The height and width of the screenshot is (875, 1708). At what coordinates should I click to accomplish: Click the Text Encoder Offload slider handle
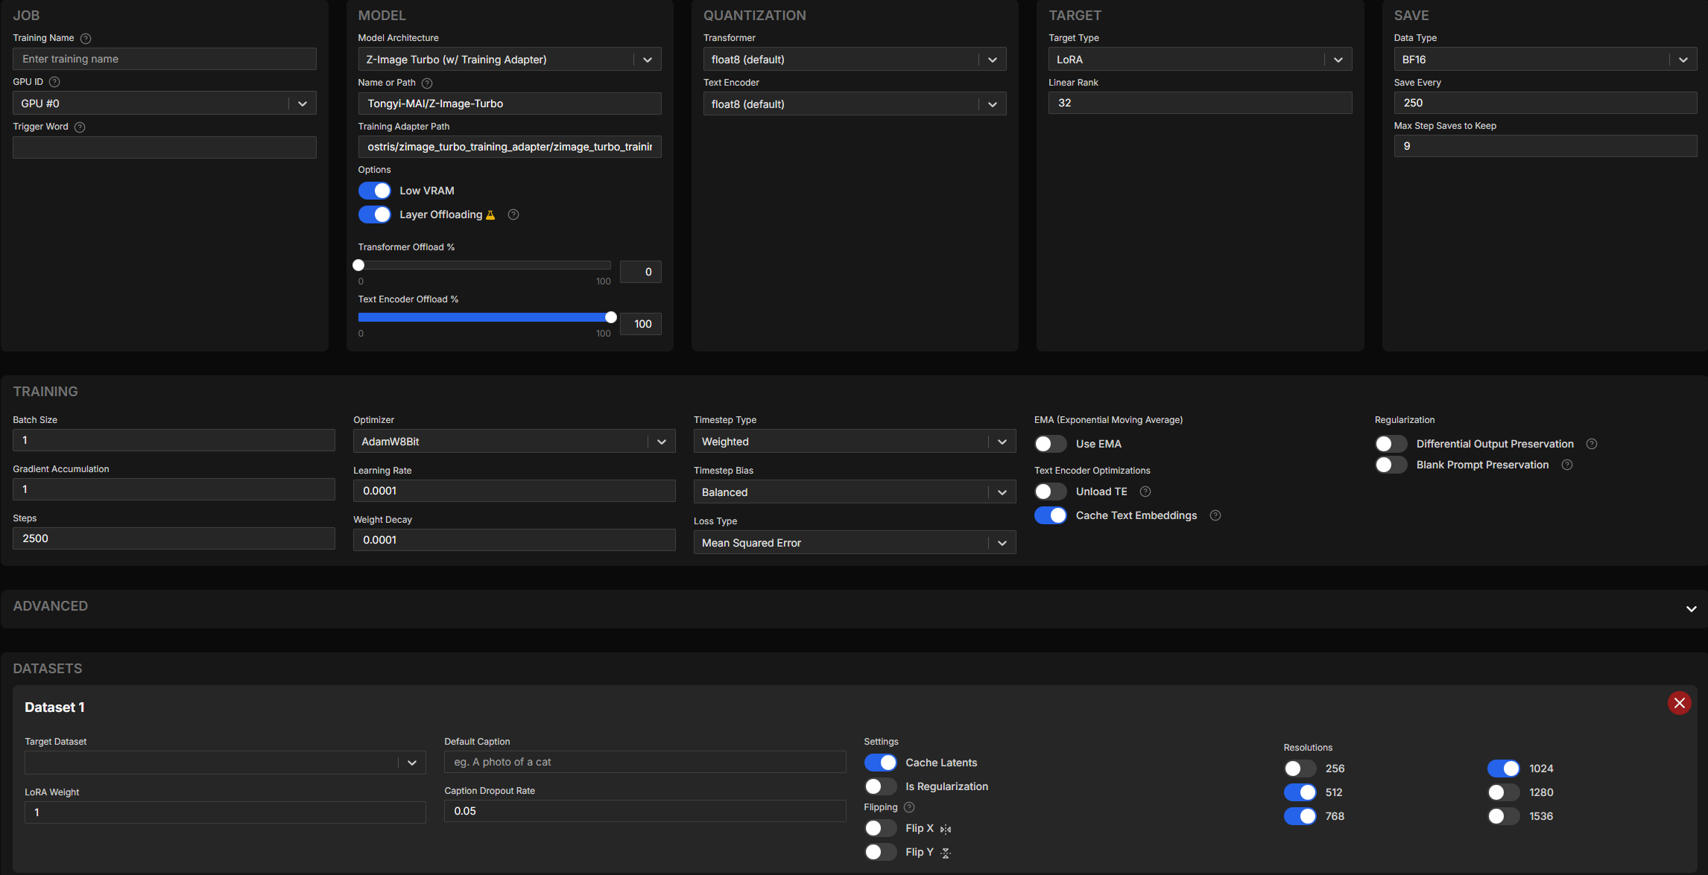point(611,317)
